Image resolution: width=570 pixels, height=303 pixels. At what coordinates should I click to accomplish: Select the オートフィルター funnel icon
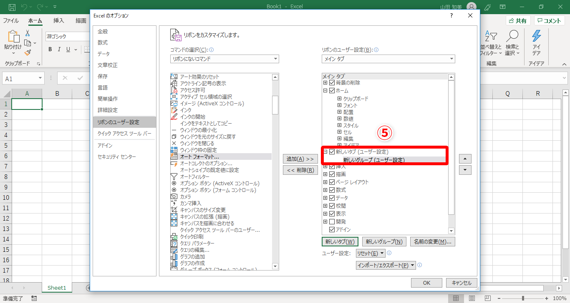pyautogui.click(x=174, y=176)
